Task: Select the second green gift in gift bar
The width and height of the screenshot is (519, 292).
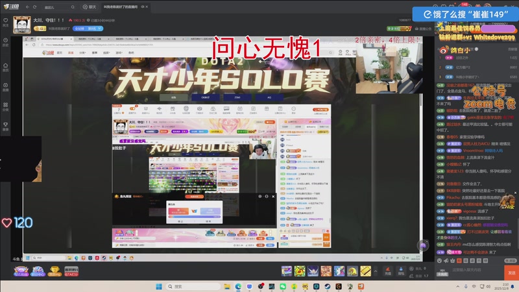Action: (300, 271)
